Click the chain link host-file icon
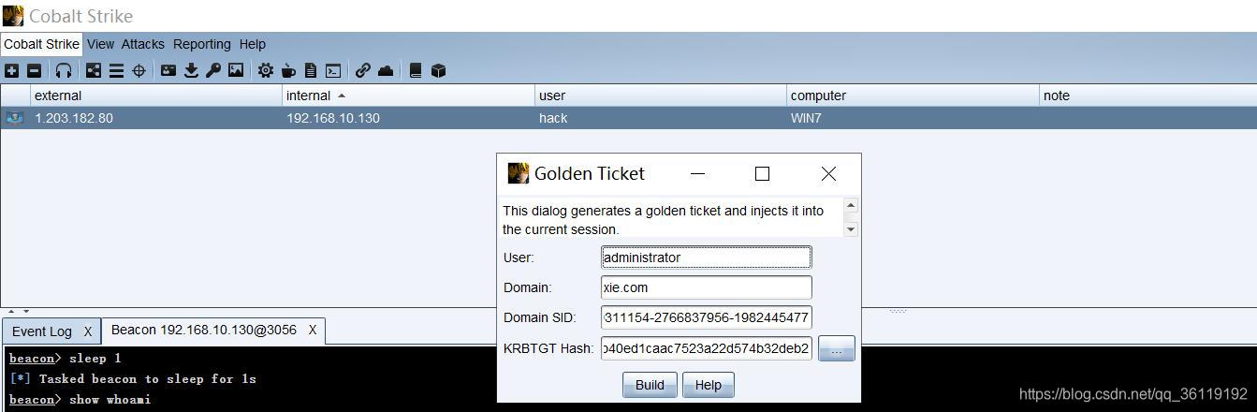This screenshot has height=412, width=1257. coord(363,70)
